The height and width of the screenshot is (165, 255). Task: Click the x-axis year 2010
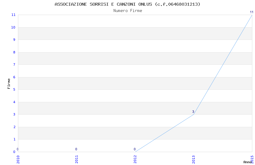pos(18,159)
